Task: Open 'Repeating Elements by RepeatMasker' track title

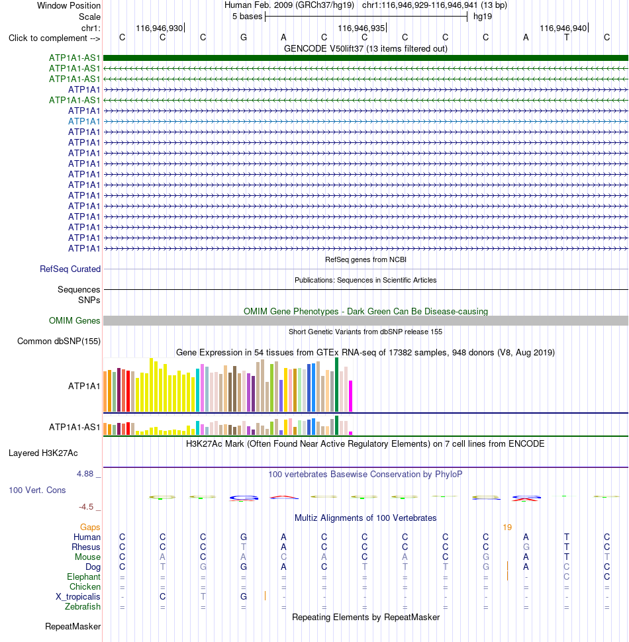Action: click(365, 617)
